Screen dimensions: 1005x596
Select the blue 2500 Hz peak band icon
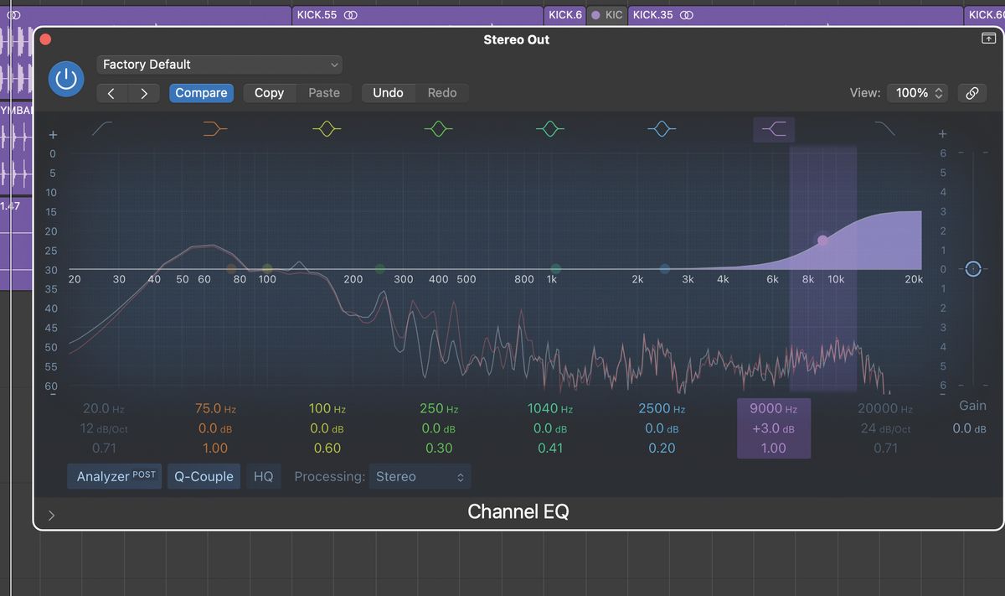pos(662,128)
